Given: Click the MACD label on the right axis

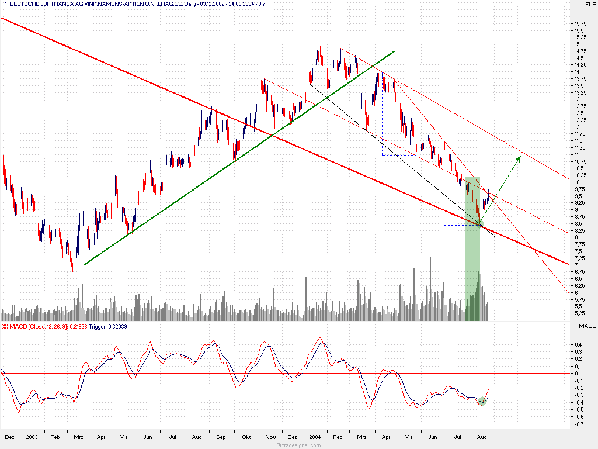Looking at the screenshot, I should tap(587, 325).
